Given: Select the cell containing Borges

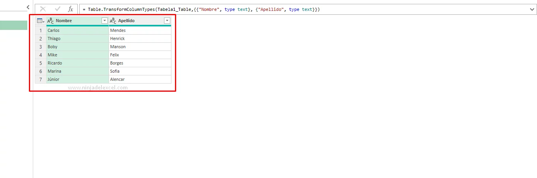Looking at the screenshot, I should [x=140, y=63].
